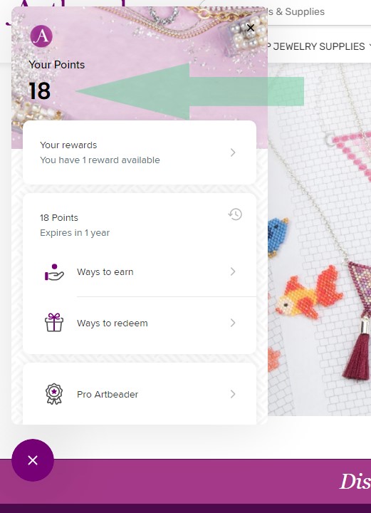Expand Ways to redeem chevron arrow

pyautogui.click(x=233, y=323)
